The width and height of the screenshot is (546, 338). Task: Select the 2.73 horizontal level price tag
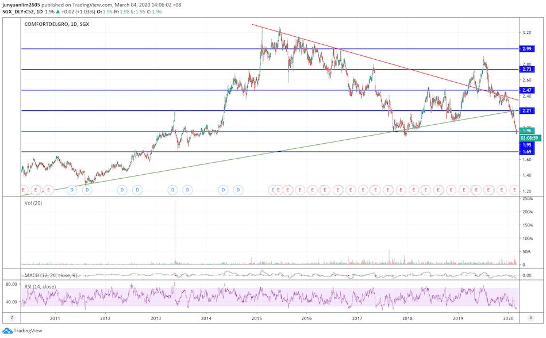coord(527,70)
